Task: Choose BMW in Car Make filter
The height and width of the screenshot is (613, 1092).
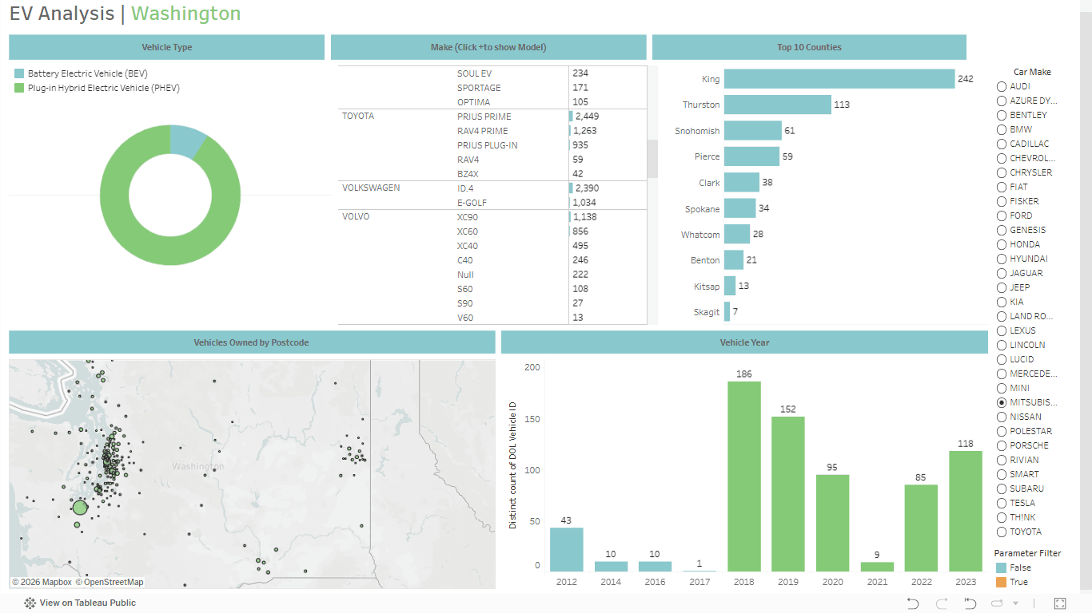Action: tap(1001, 129)
